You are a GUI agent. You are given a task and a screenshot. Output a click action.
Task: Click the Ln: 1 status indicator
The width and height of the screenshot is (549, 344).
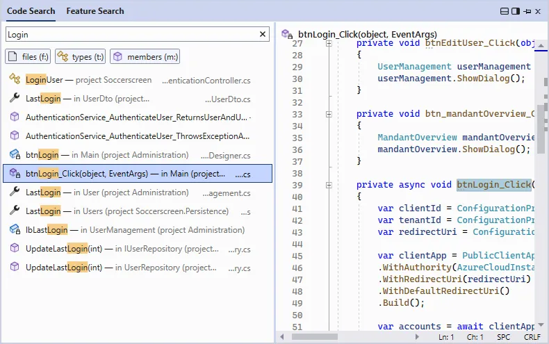coord(446,337)
